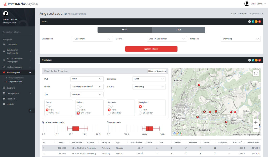Click the map fullscreen icon
This screenshot has width=268, height=157.
pos(256,73)
